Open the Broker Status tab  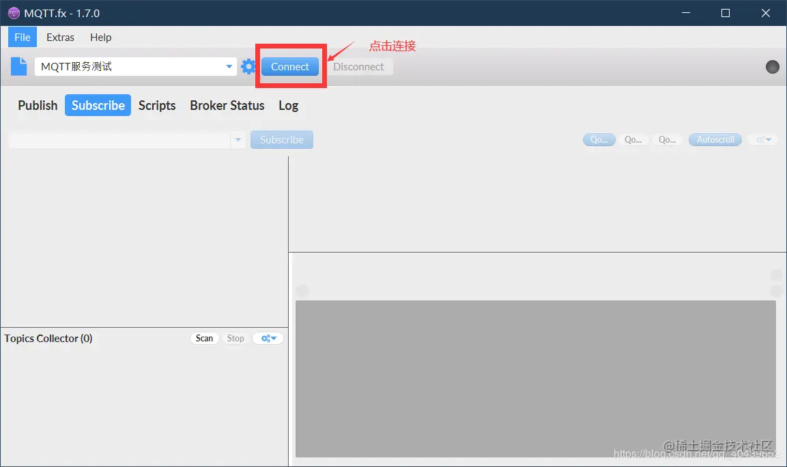coord(227,105)
